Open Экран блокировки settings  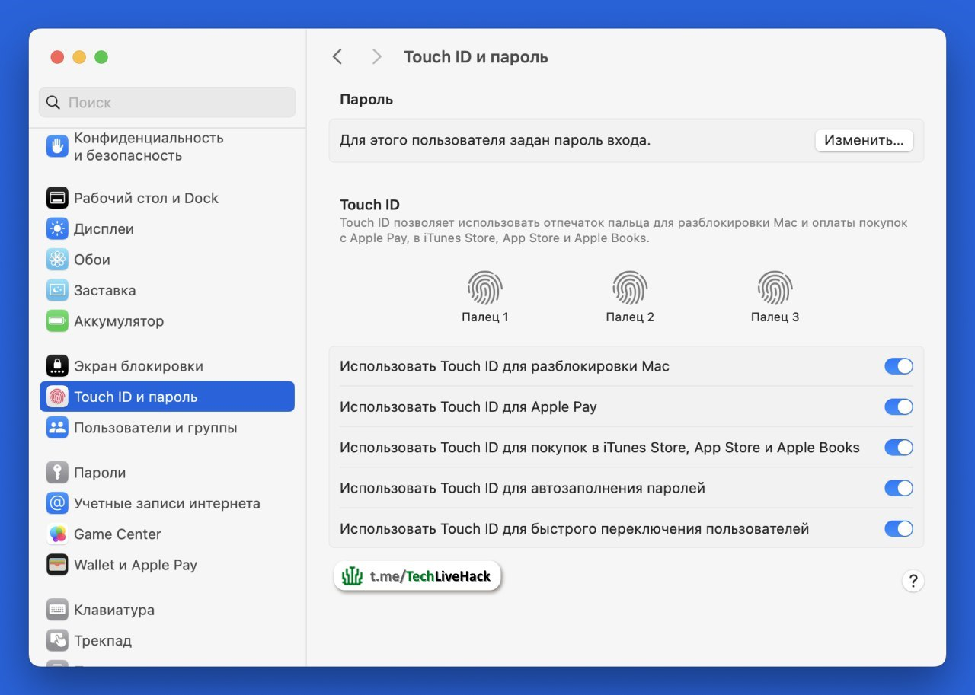coord(167,366)
